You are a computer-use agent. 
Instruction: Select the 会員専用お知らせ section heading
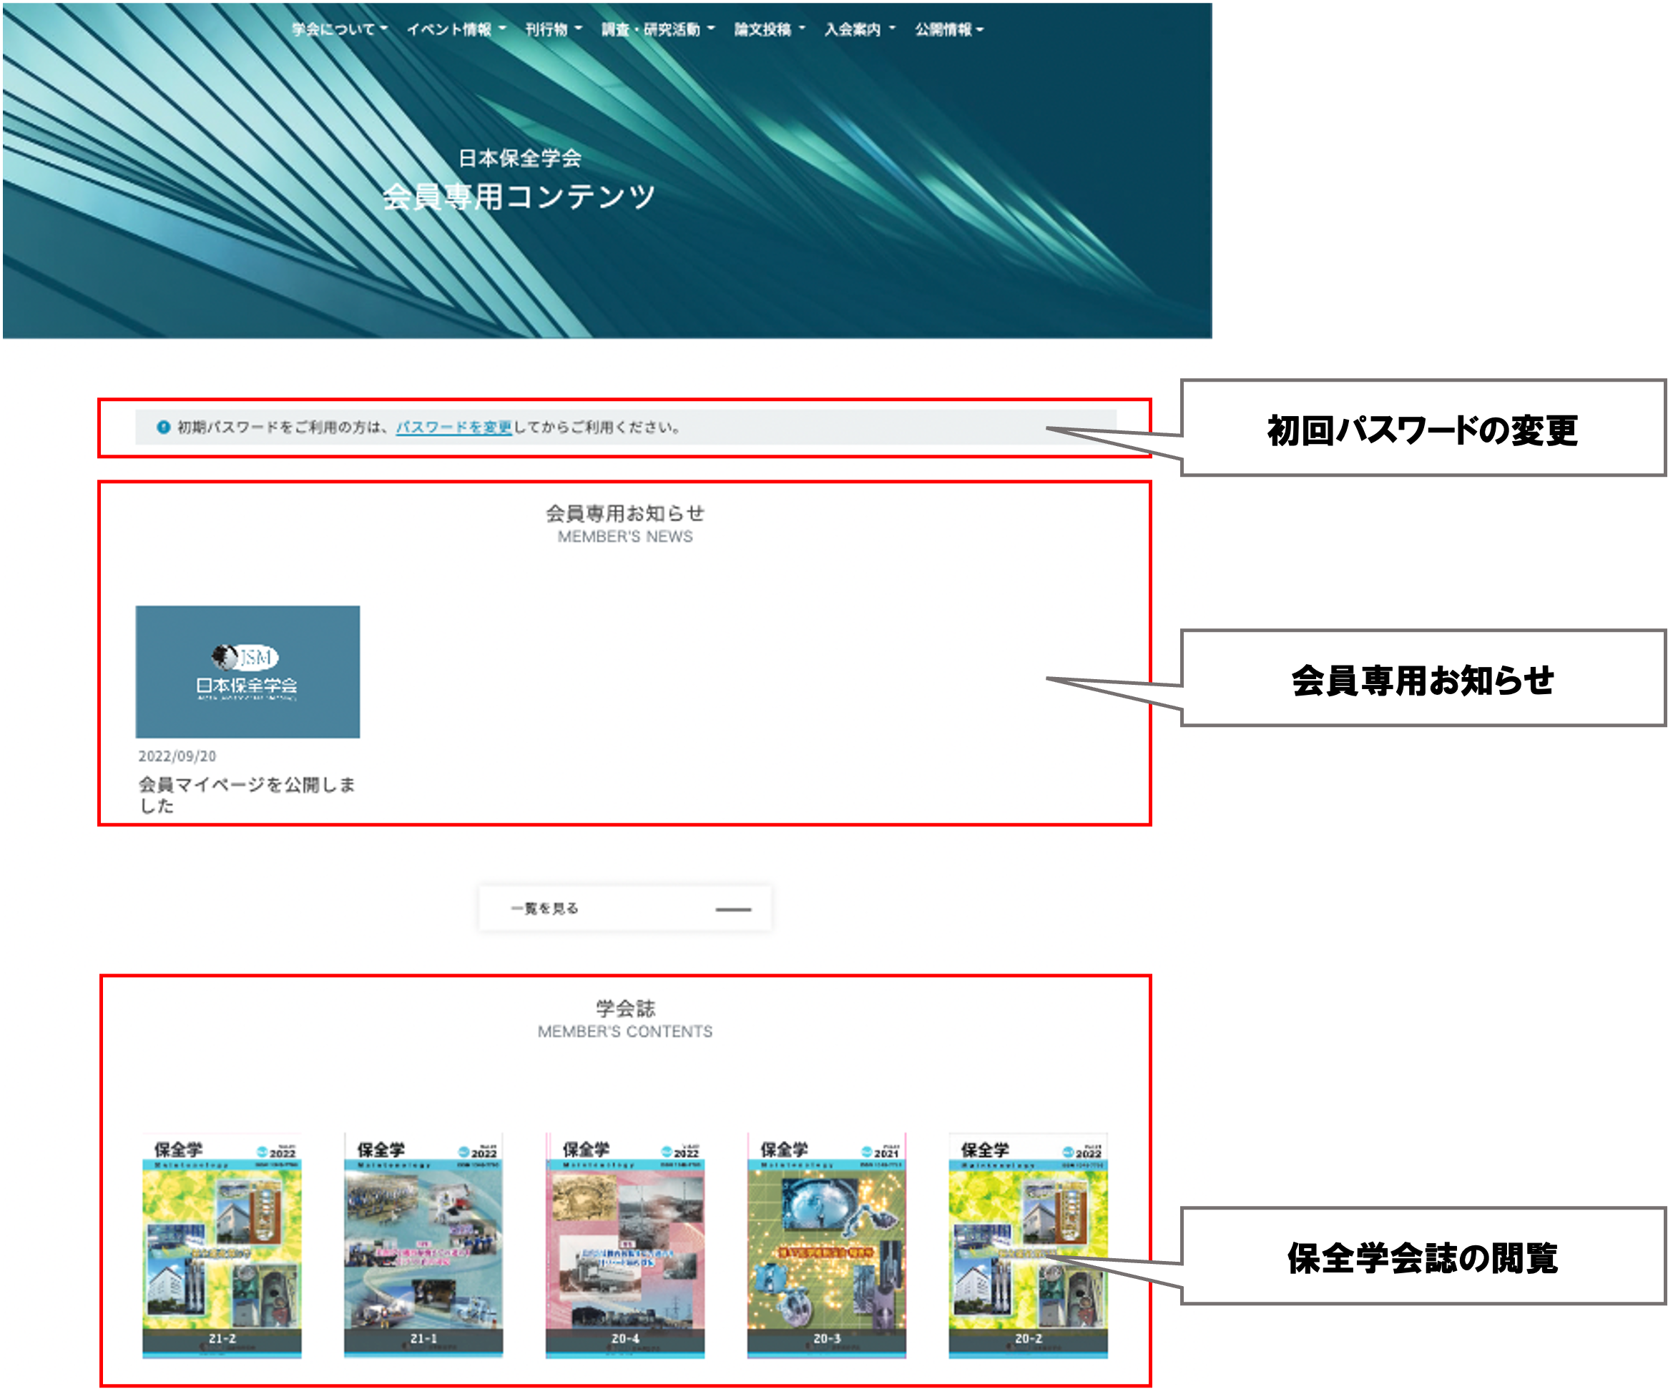click(625, 513)
